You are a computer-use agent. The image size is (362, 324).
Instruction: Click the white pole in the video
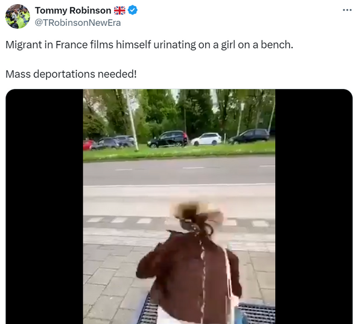click(x=132, y=120)
